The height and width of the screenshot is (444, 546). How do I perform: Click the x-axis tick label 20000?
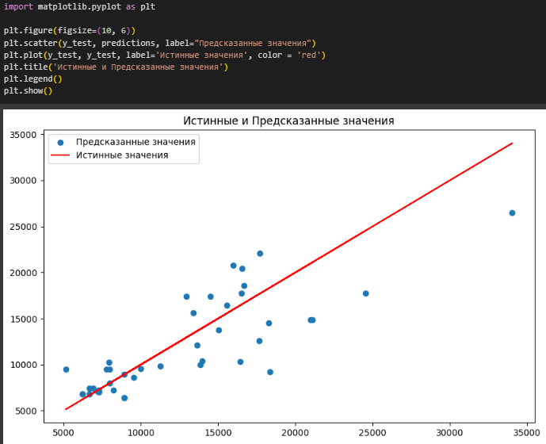tap(296, 433)
